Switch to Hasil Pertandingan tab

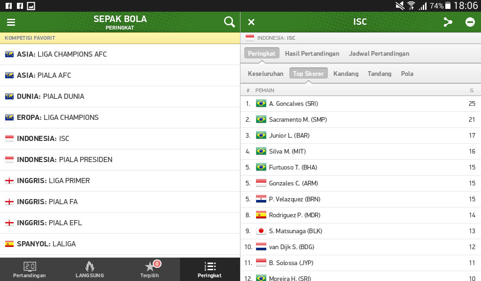[312, 53]
